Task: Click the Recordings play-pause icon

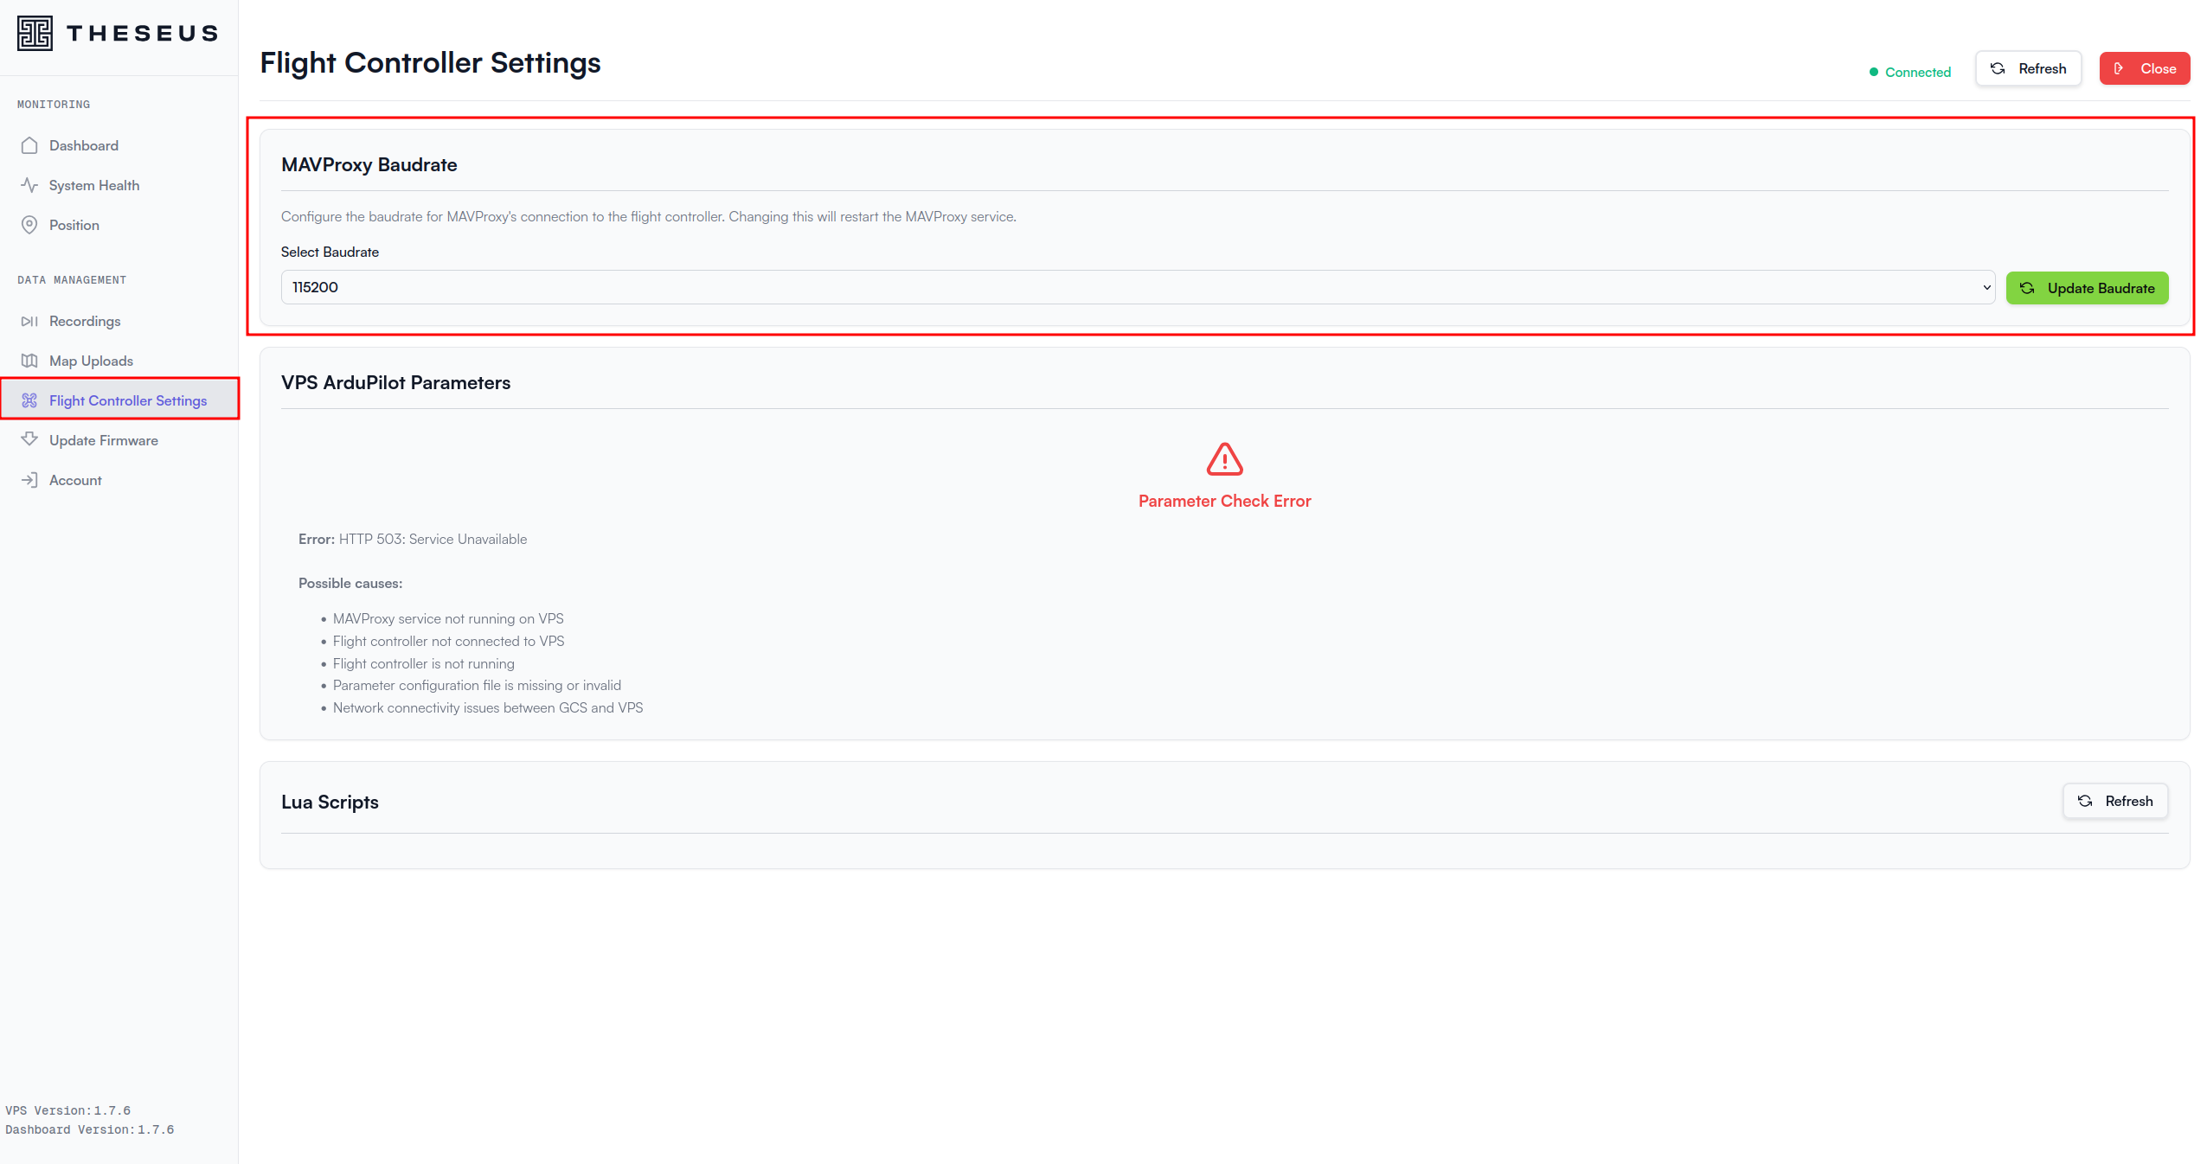Action: click(x=29, y=321)
